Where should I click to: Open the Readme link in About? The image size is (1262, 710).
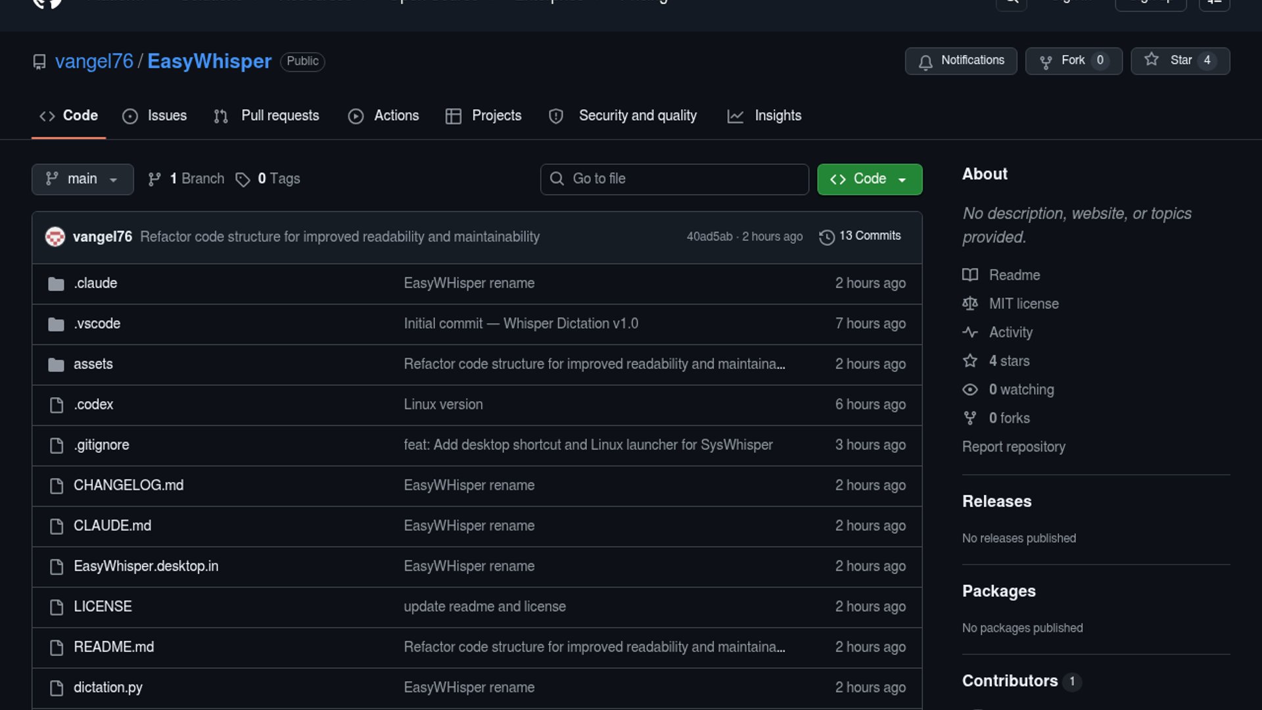click(1014, 275)
